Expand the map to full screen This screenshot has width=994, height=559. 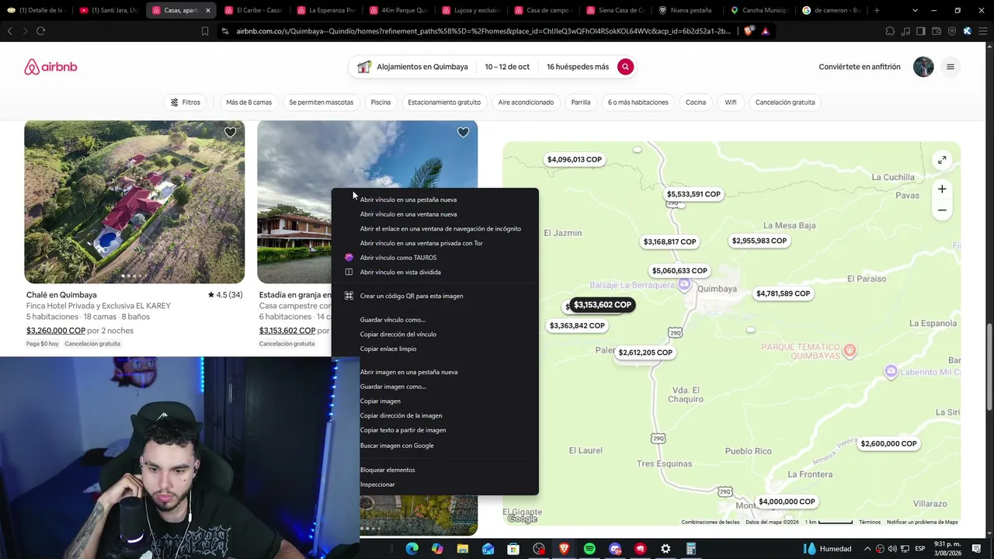942,160
